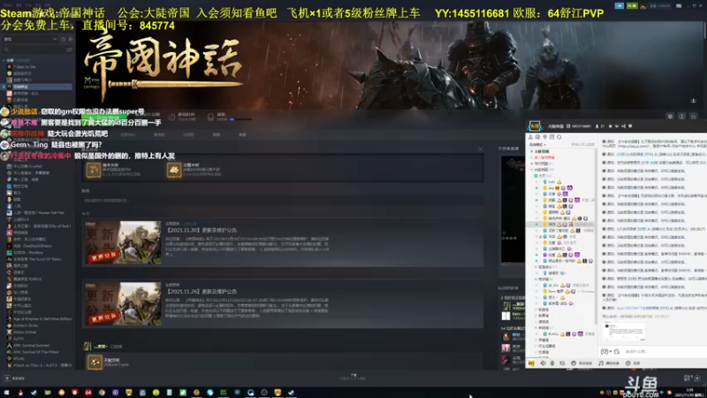Open the YY channel mode dropdown 自由模式
Viewport: 707px width, 398px height.
[x=537, y=144]
